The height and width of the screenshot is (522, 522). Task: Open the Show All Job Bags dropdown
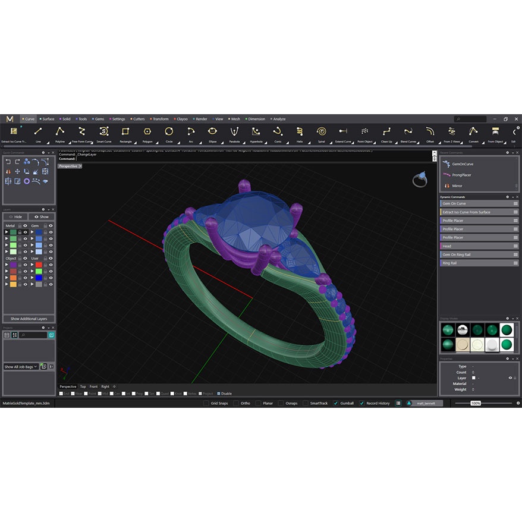(21, 367)
